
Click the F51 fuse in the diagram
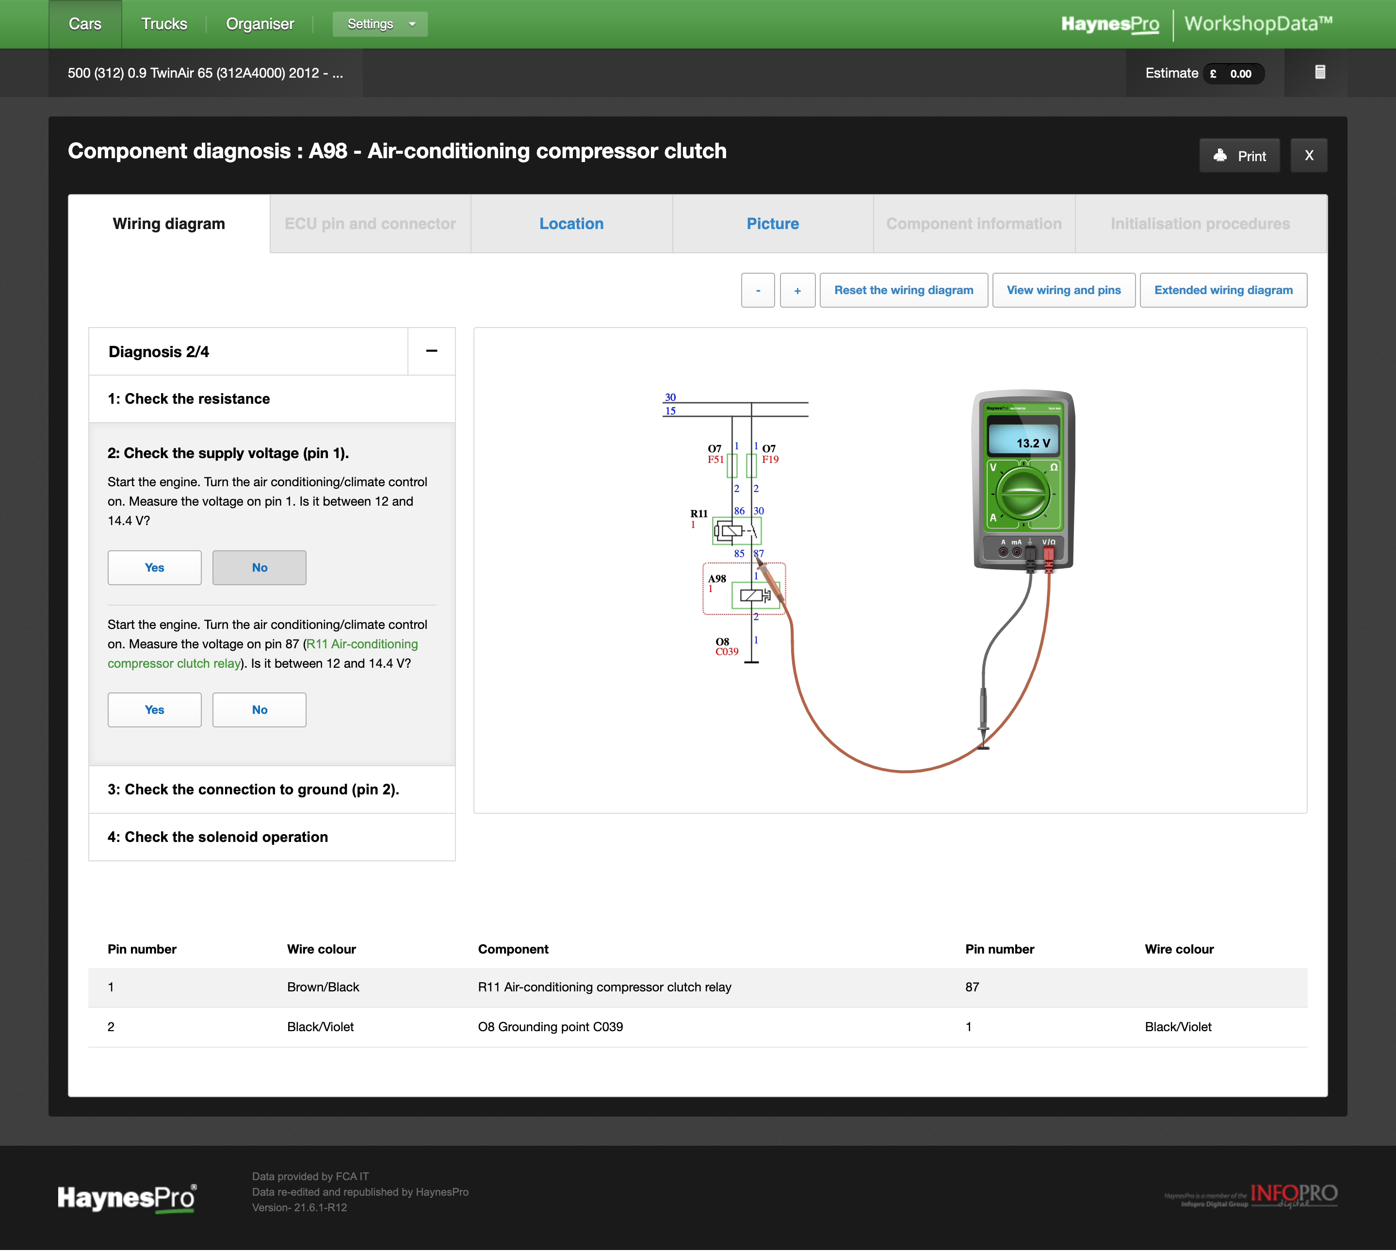click(731, 465)
